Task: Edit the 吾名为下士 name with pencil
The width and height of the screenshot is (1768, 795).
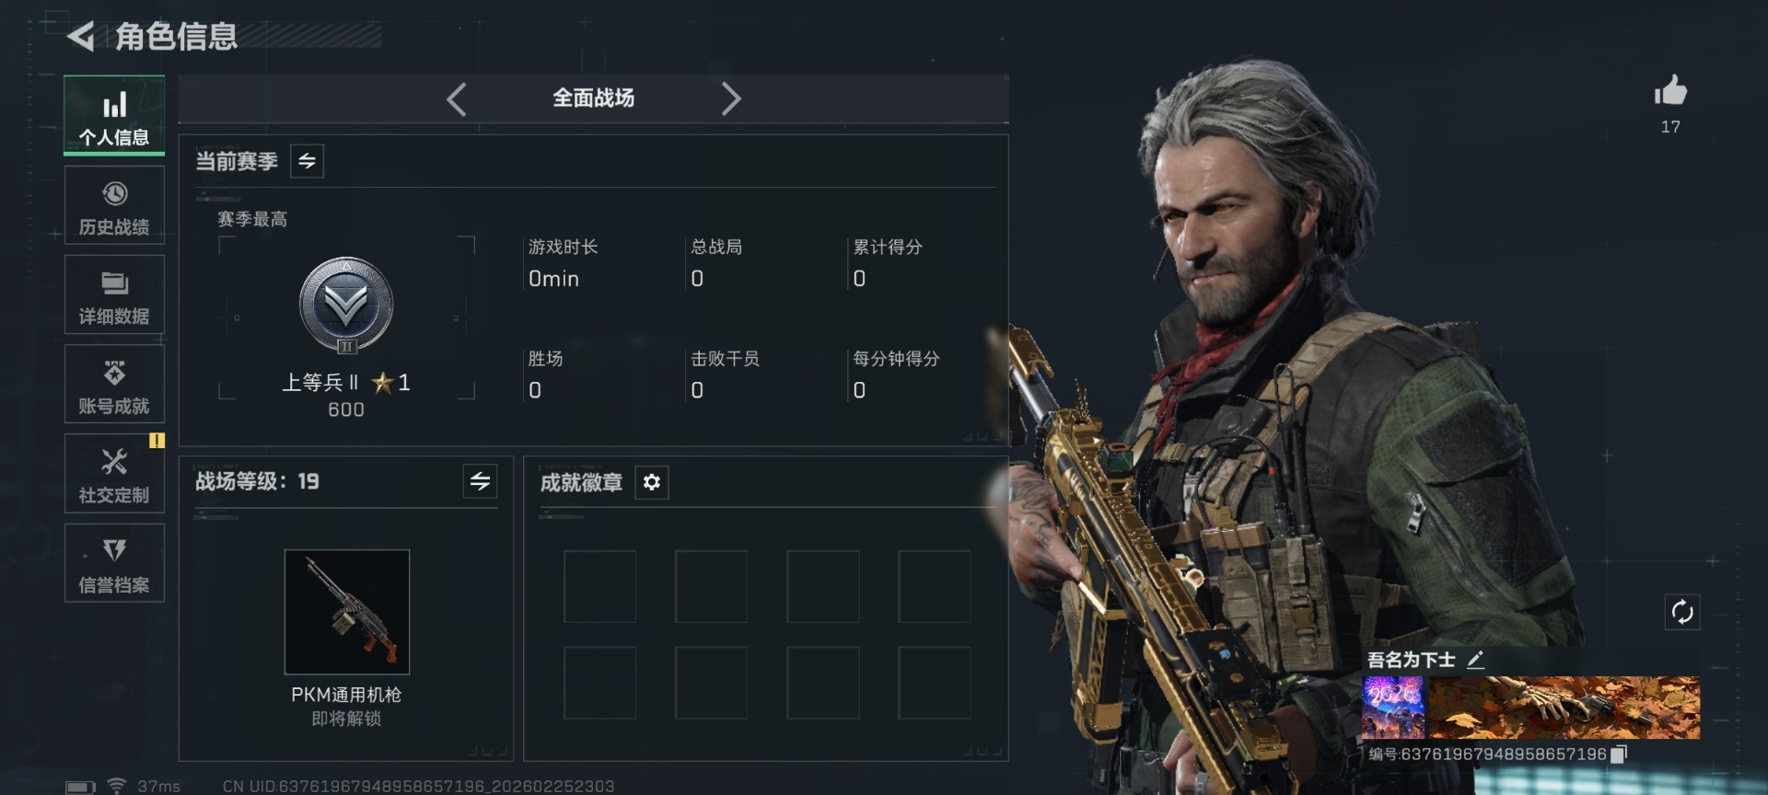Action: pos(1475,660)
